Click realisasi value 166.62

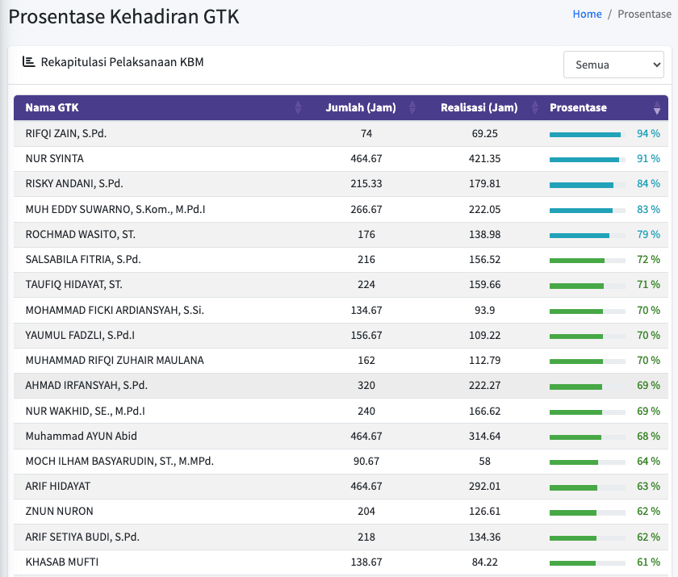pos(485,411)
